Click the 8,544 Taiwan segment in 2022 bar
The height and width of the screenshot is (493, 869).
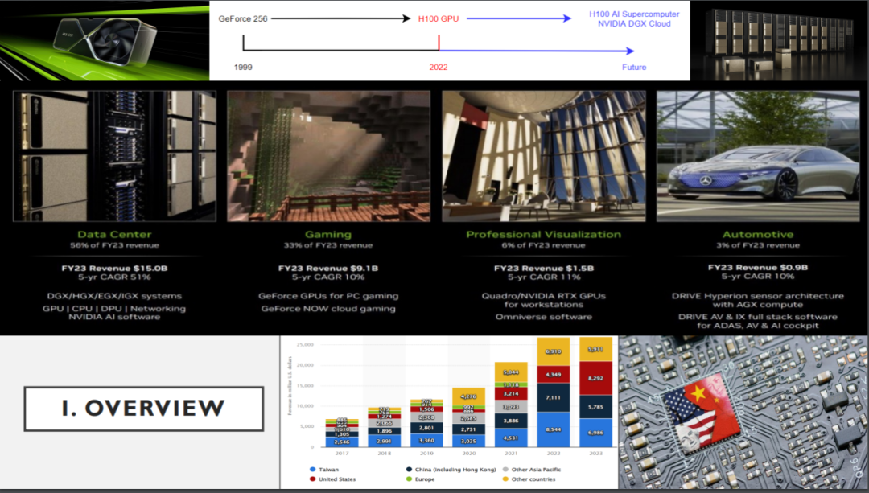(554, 429)
